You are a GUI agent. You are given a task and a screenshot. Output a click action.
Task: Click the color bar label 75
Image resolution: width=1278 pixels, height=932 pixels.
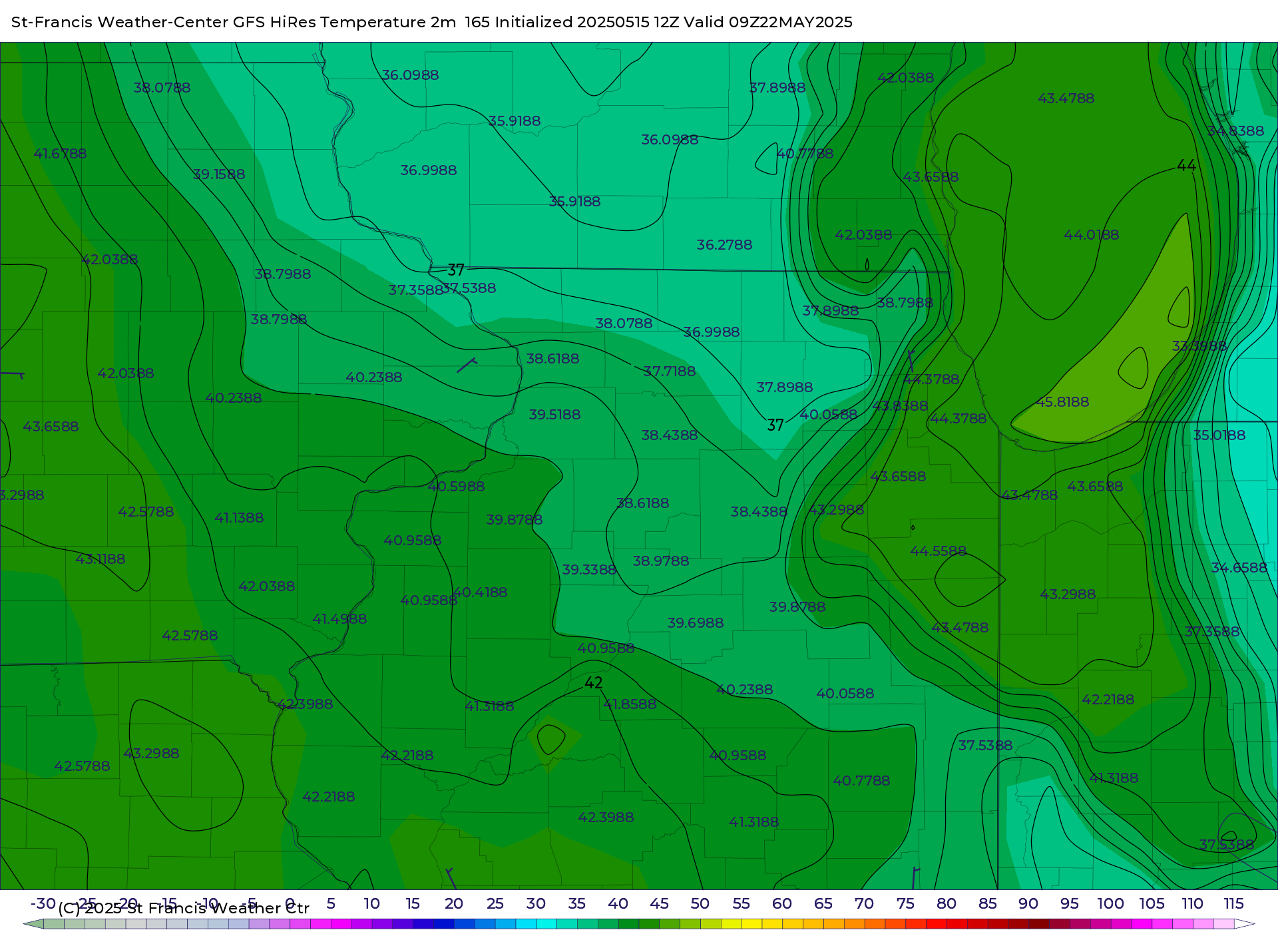pos(905,904)
